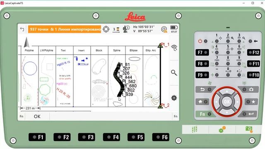
Task: Click numeric key 5 JKL
Action: [x=228, y=53]
